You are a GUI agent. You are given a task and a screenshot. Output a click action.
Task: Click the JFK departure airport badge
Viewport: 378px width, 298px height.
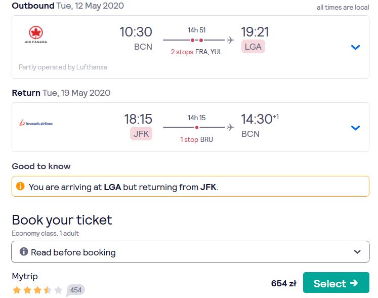click(141, 134)
